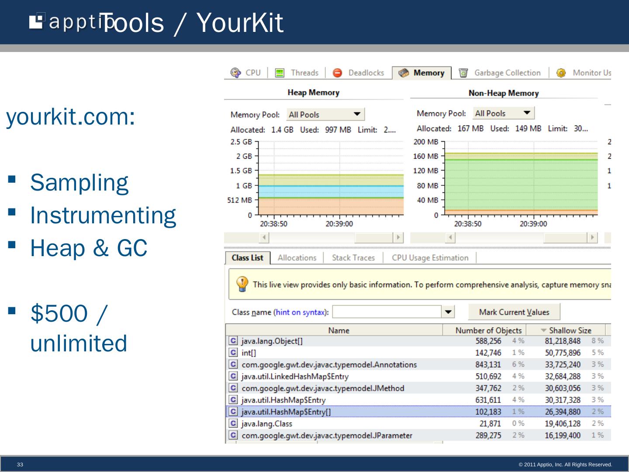Click the Threads tab icon
The height and width of the screenshot is (472, 629).
(280, 73)
